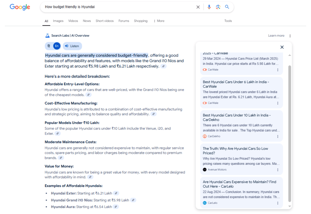The image size is (311, 214).
Task: Open CarLelo source three-dot menu
Action: 278,203
